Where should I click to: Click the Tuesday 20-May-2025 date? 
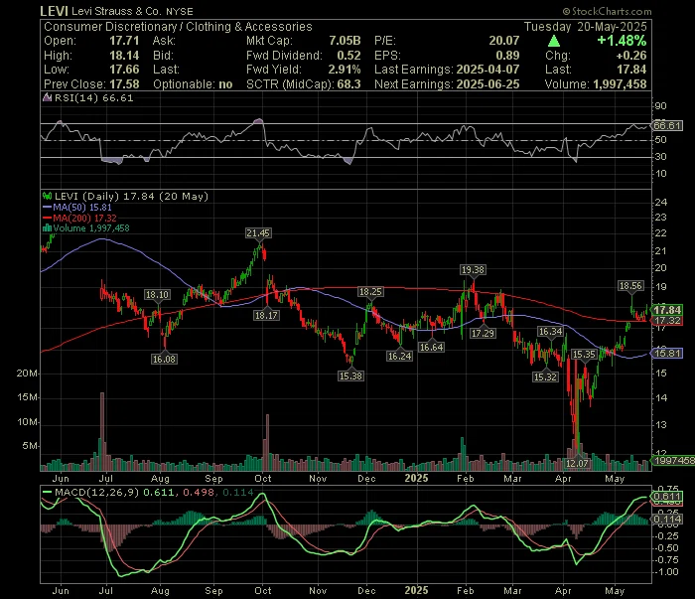tap(586, 27)
